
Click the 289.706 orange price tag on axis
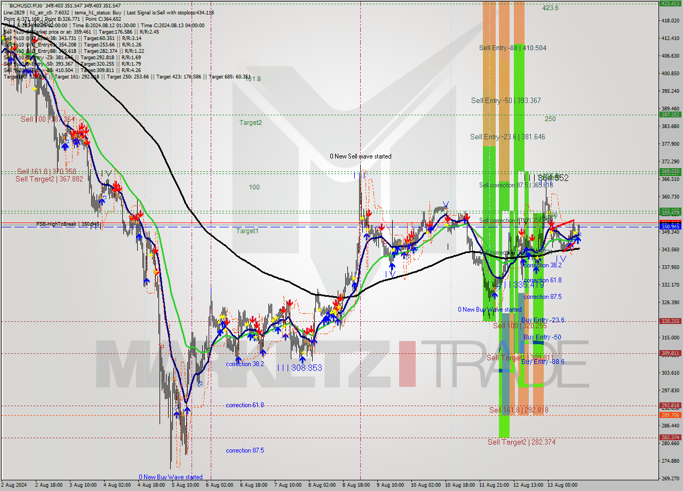[671, 415]
